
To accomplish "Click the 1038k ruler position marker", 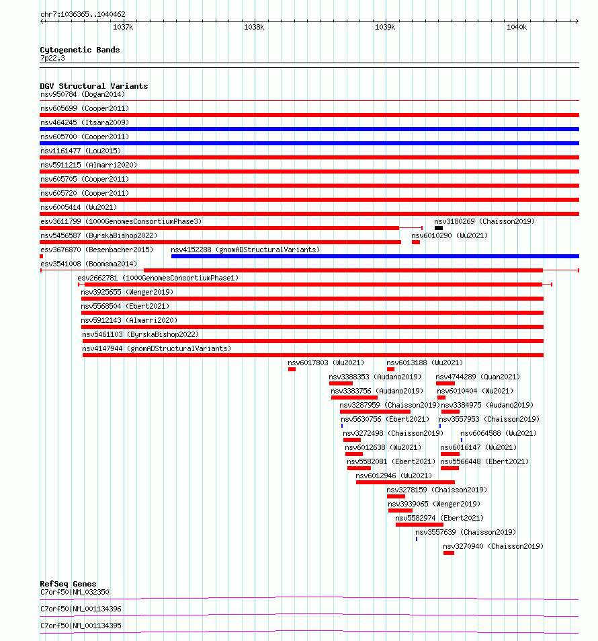I will [254, 28].
